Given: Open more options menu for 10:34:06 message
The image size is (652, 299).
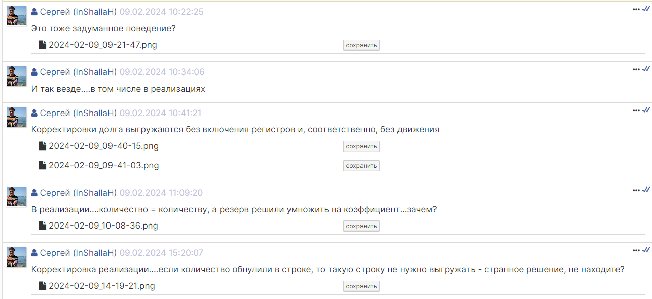Looking at the screenshot, I should [636, 69].
